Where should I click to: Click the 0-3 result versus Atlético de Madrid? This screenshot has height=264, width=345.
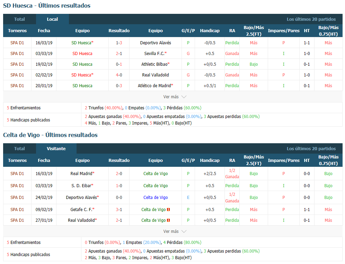pyautogui.click(x=119, y=86)
